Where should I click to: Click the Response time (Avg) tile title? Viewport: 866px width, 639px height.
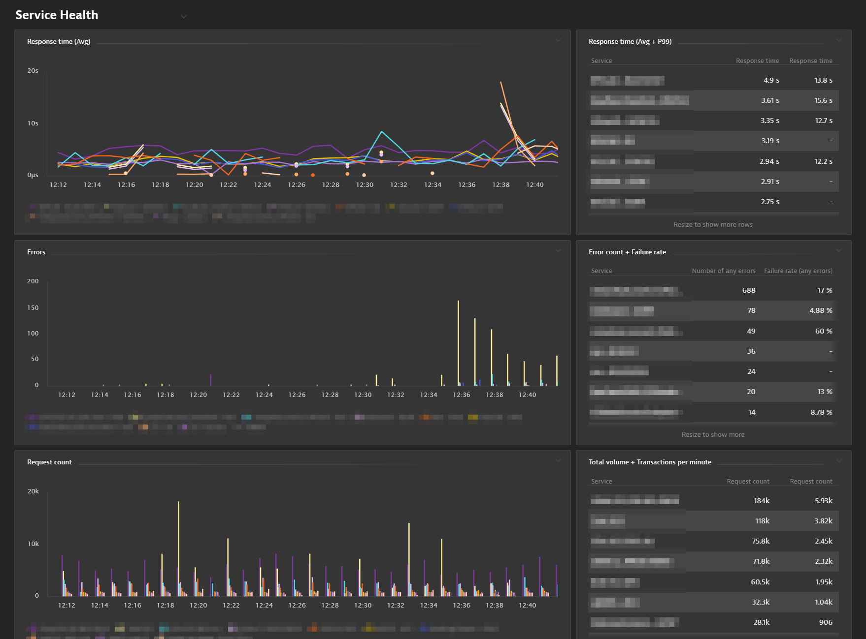click(59, 41)
